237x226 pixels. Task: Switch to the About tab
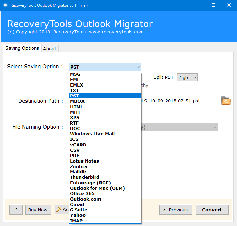pos(50,49)
